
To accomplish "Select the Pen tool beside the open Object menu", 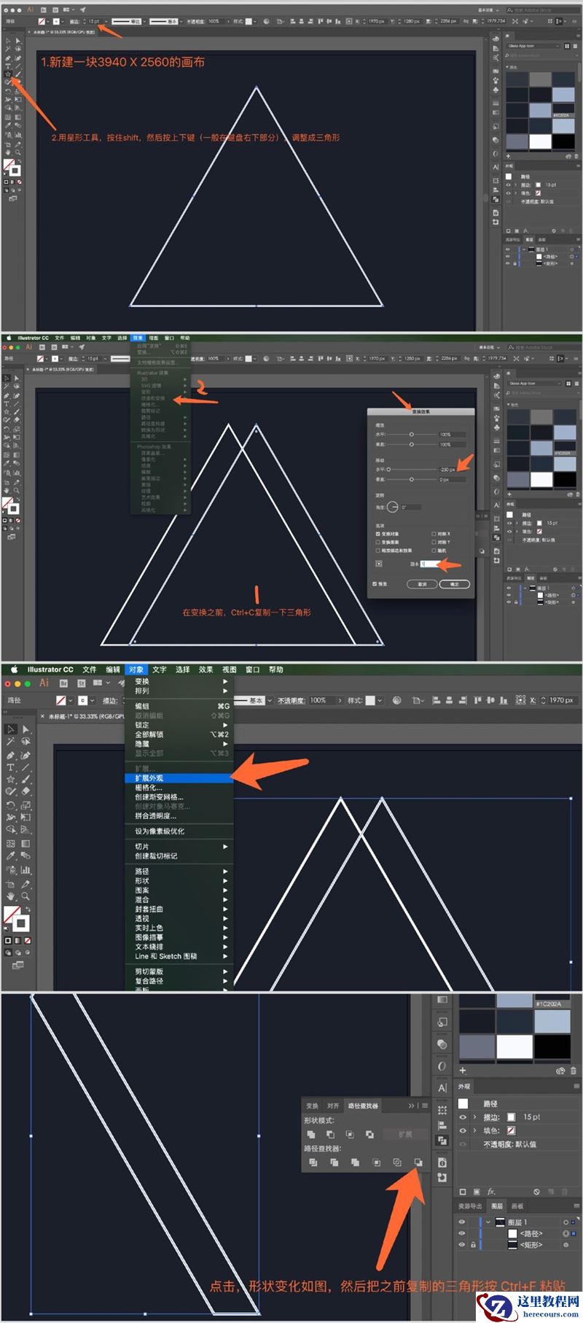I will [x=11, y=755].
